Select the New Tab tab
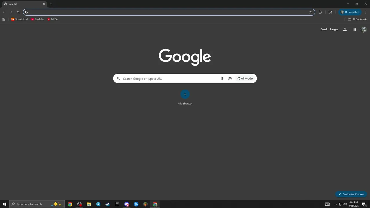Screen dimensions: 370x208 [x=25, y=4]
